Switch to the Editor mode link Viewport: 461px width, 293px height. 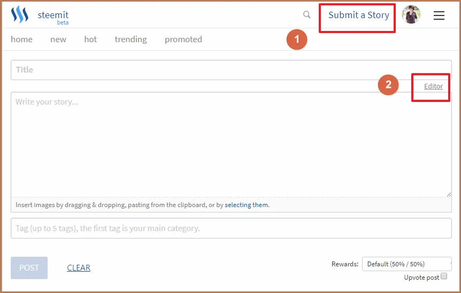tap(433, 86)
